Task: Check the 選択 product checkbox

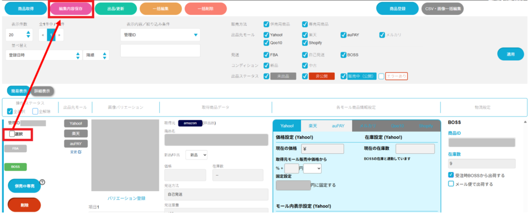Action: [x=12, y=134]
